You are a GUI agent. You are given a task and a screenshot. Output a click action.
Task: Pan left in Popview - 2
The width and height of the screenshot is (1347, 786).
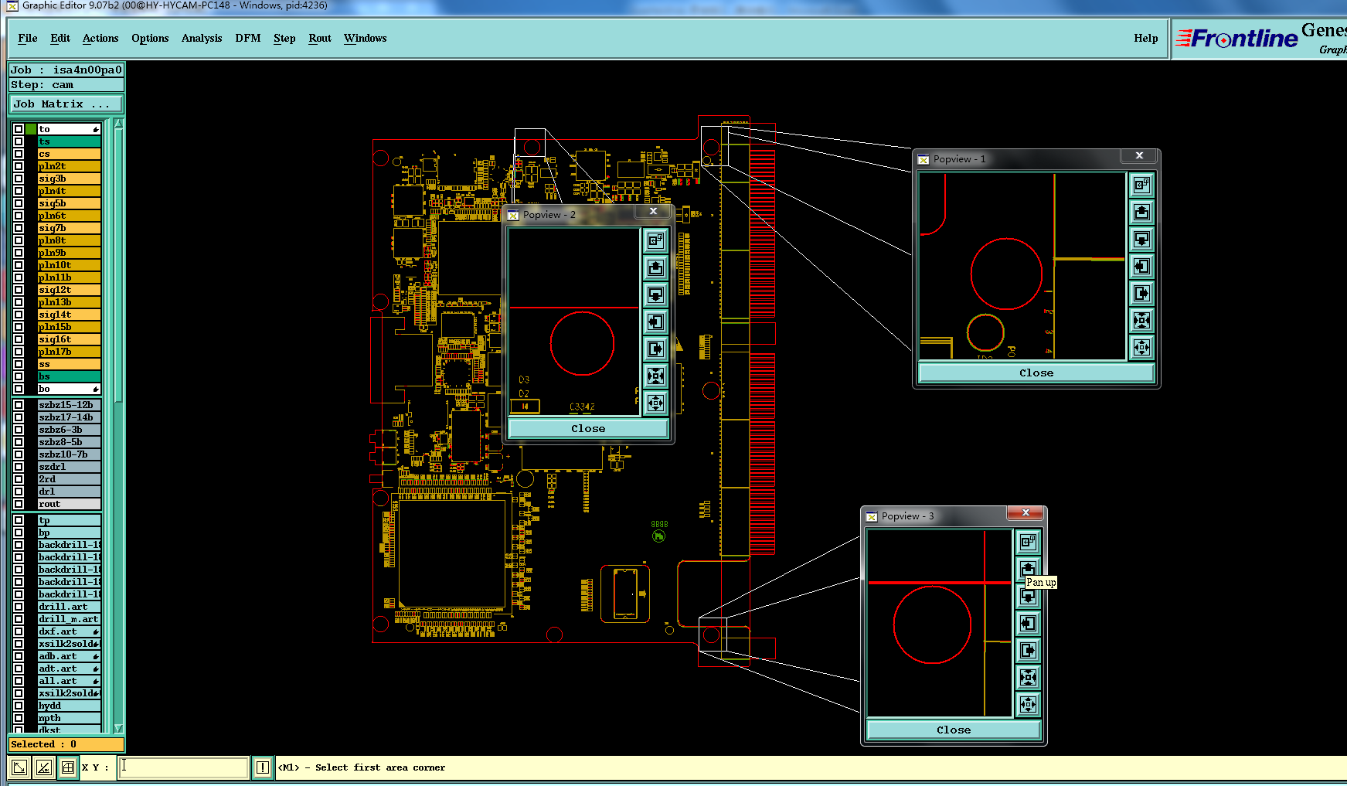click(655, 322)
